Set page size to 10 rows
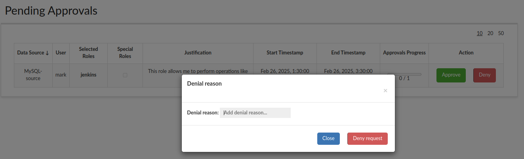 [480, 33]
